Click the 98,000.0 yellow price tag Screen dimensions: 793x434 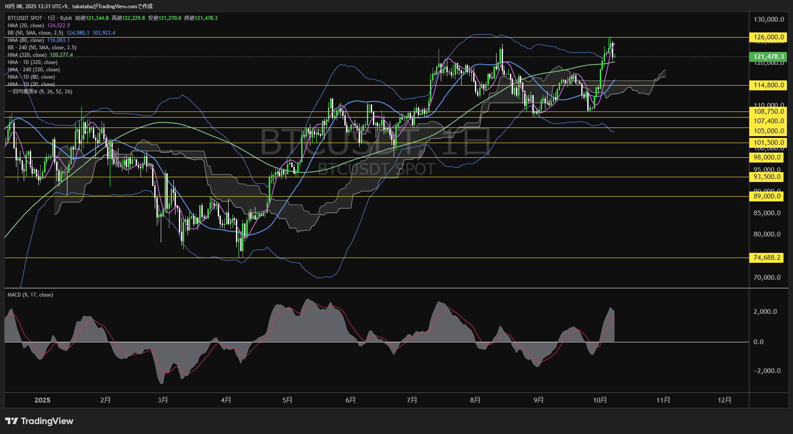[767, 157]
